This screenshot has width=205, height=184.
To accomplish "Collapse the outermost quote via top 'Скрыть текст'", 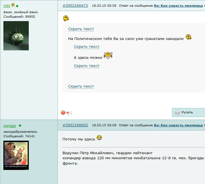I will 81,29.
